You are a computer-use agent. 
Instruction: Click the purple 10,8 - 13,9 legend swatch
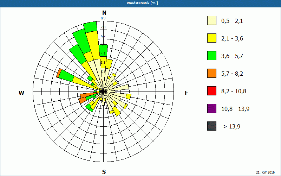click(x=212, y=108)
